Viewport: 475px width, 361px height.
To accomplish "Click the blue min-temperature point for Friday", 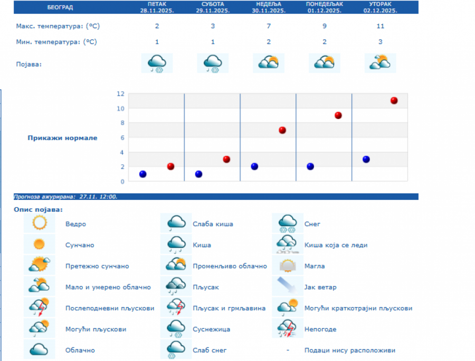I will (142, 174).
